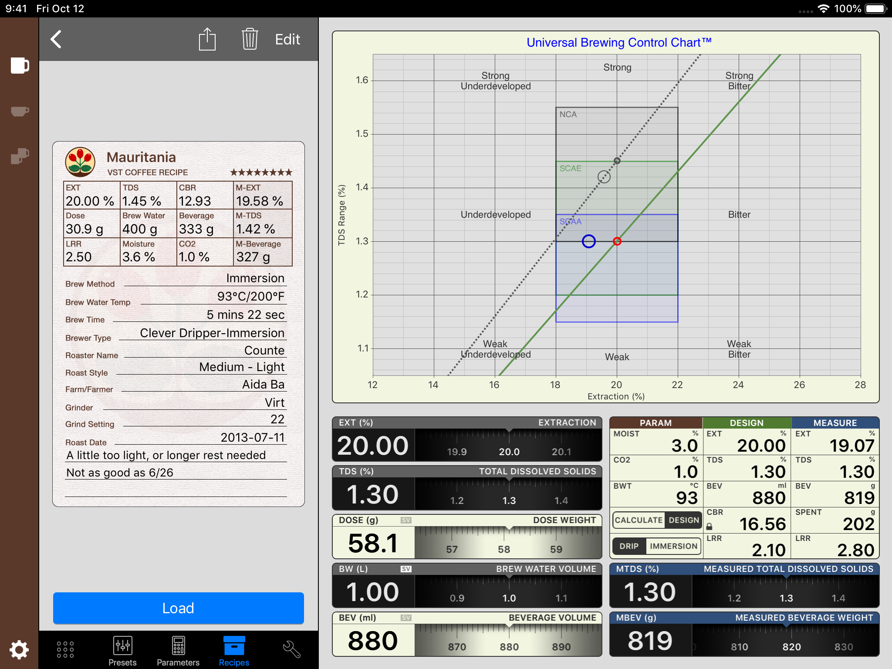Viewport: 892px width, 669px height.
Task: Tap the Mauritania recipe star rating
Action: pos(261,172)
